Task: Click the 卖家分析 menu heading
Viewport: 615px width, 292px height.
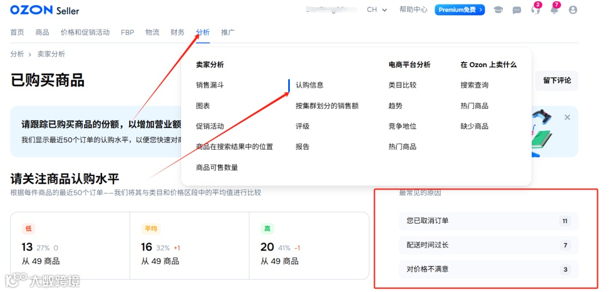Action: coord(210,65)
